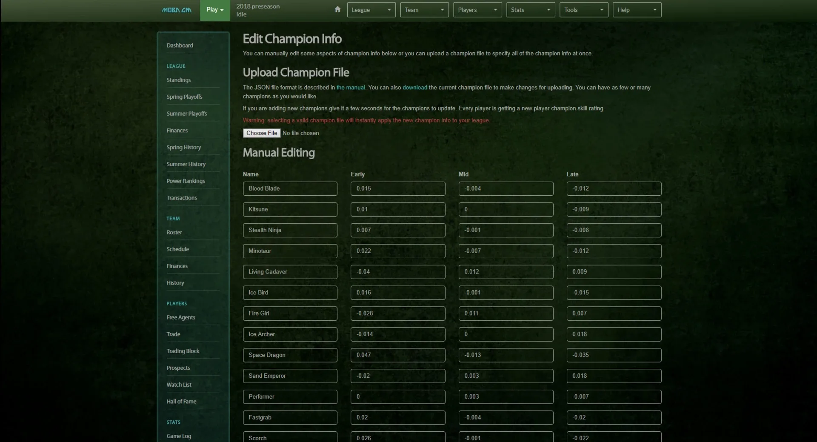This screenshot has height=442, width=817.
Task: Open the Players dropdown in navbar
Action: pos(477,10)
